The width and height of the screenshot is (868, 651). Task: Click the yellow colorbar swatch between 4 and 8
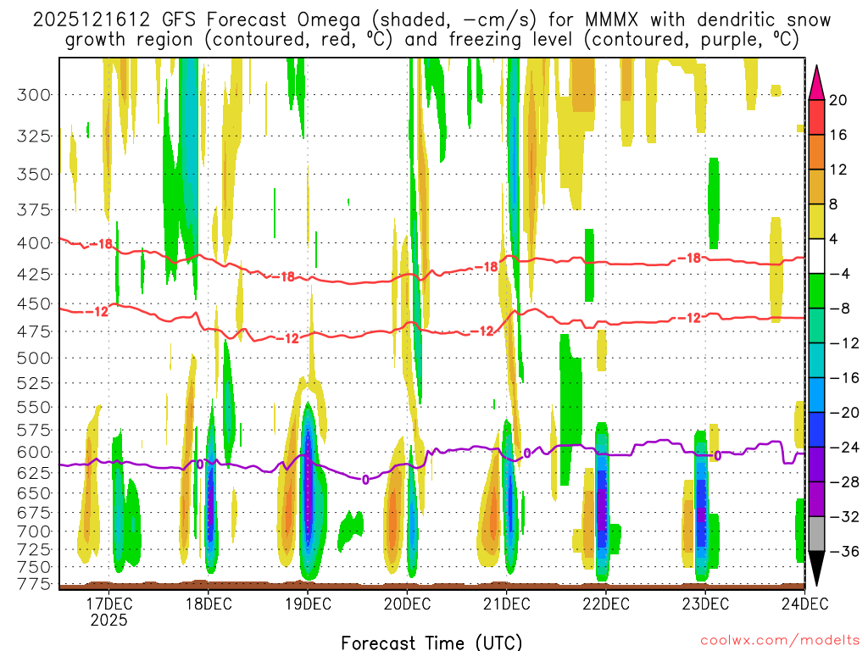click(816, 221)
